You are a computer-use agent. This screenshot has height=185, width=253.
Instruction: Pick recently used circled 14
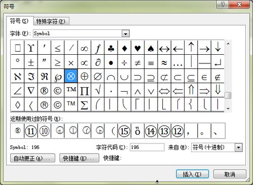coord(151,131)
